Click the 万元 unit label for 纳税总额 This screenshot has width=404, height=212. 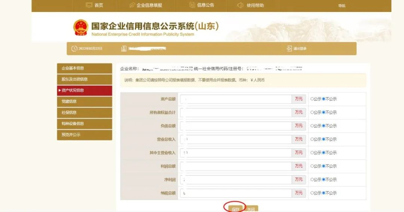(x=299, y=193)
